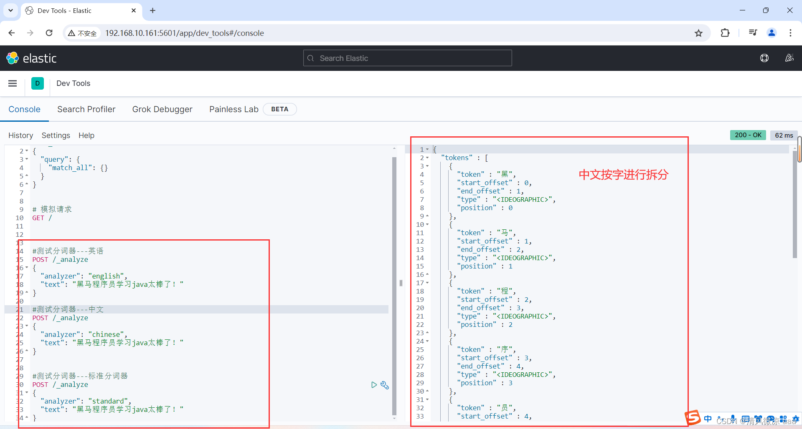
Task: Click the 200 - OK status badge
Action: (748, 135)
